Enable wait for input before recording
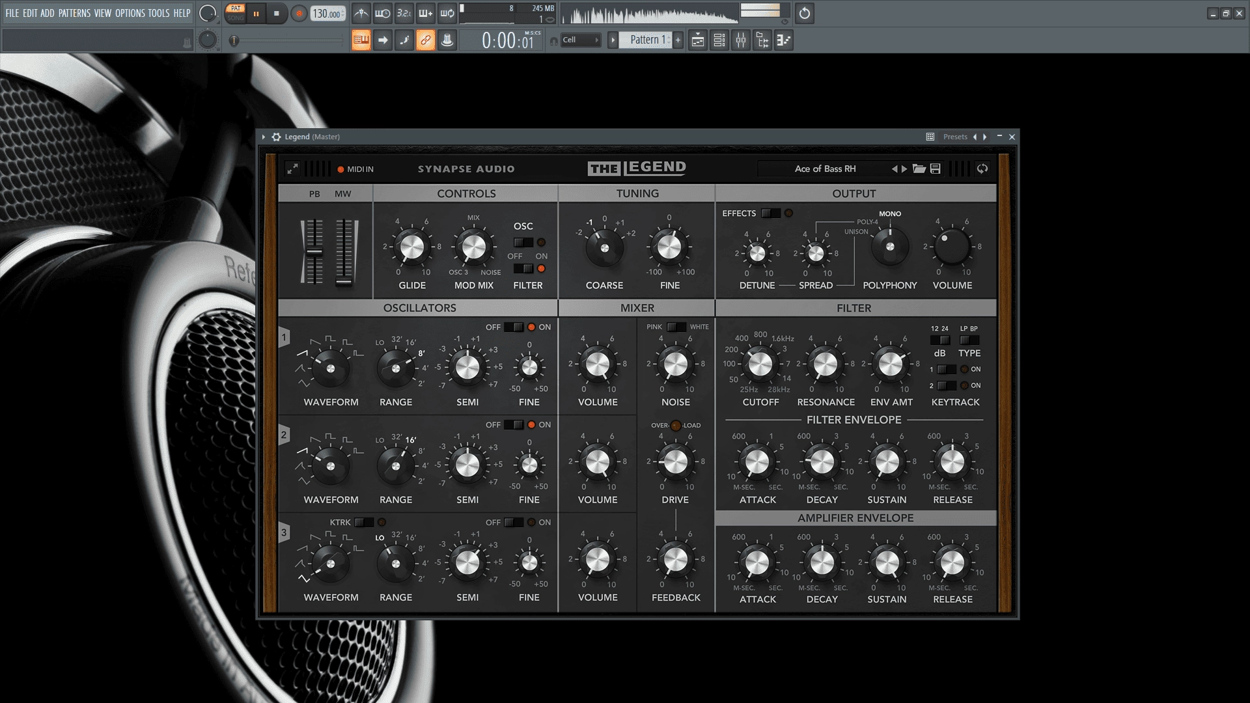 pyautogui.click(x=382, y=13)
